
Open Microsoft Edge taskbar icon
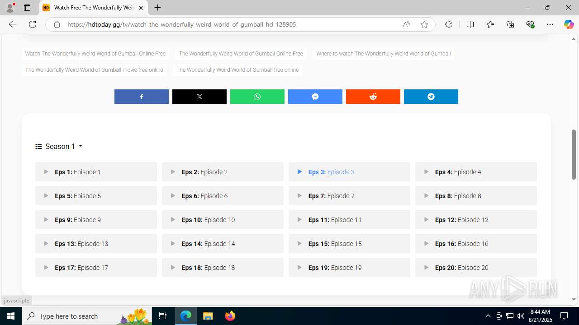click(186, 316)
